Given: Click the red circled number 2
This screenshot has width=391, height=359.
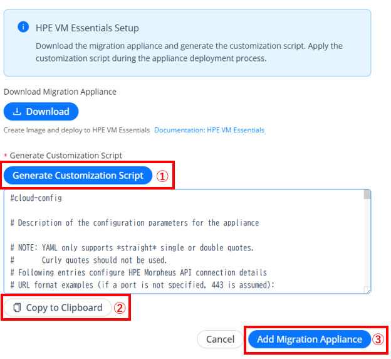Looking at the screenshot, I should [x=120, y=308].
